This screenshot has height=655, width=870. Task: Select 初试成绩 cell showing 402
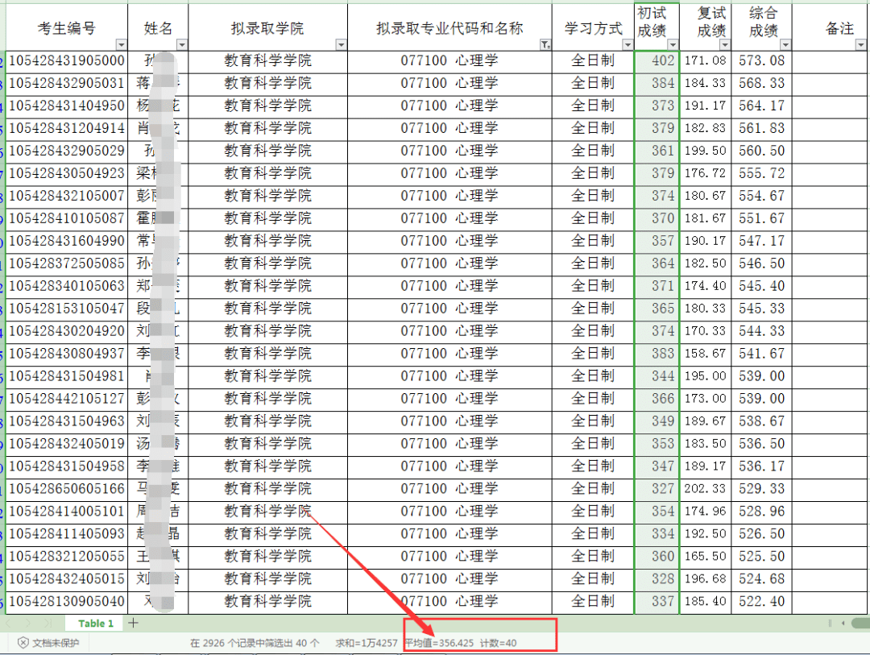(657, 61)
